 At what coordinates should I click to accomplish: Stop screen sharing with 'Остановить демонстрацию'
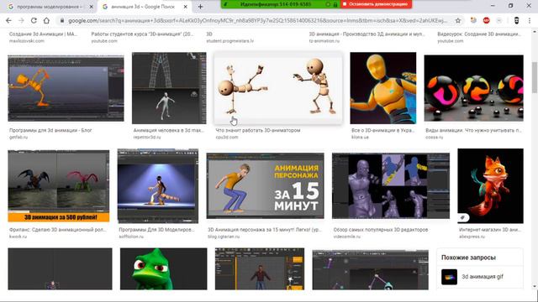coord(376,4)
